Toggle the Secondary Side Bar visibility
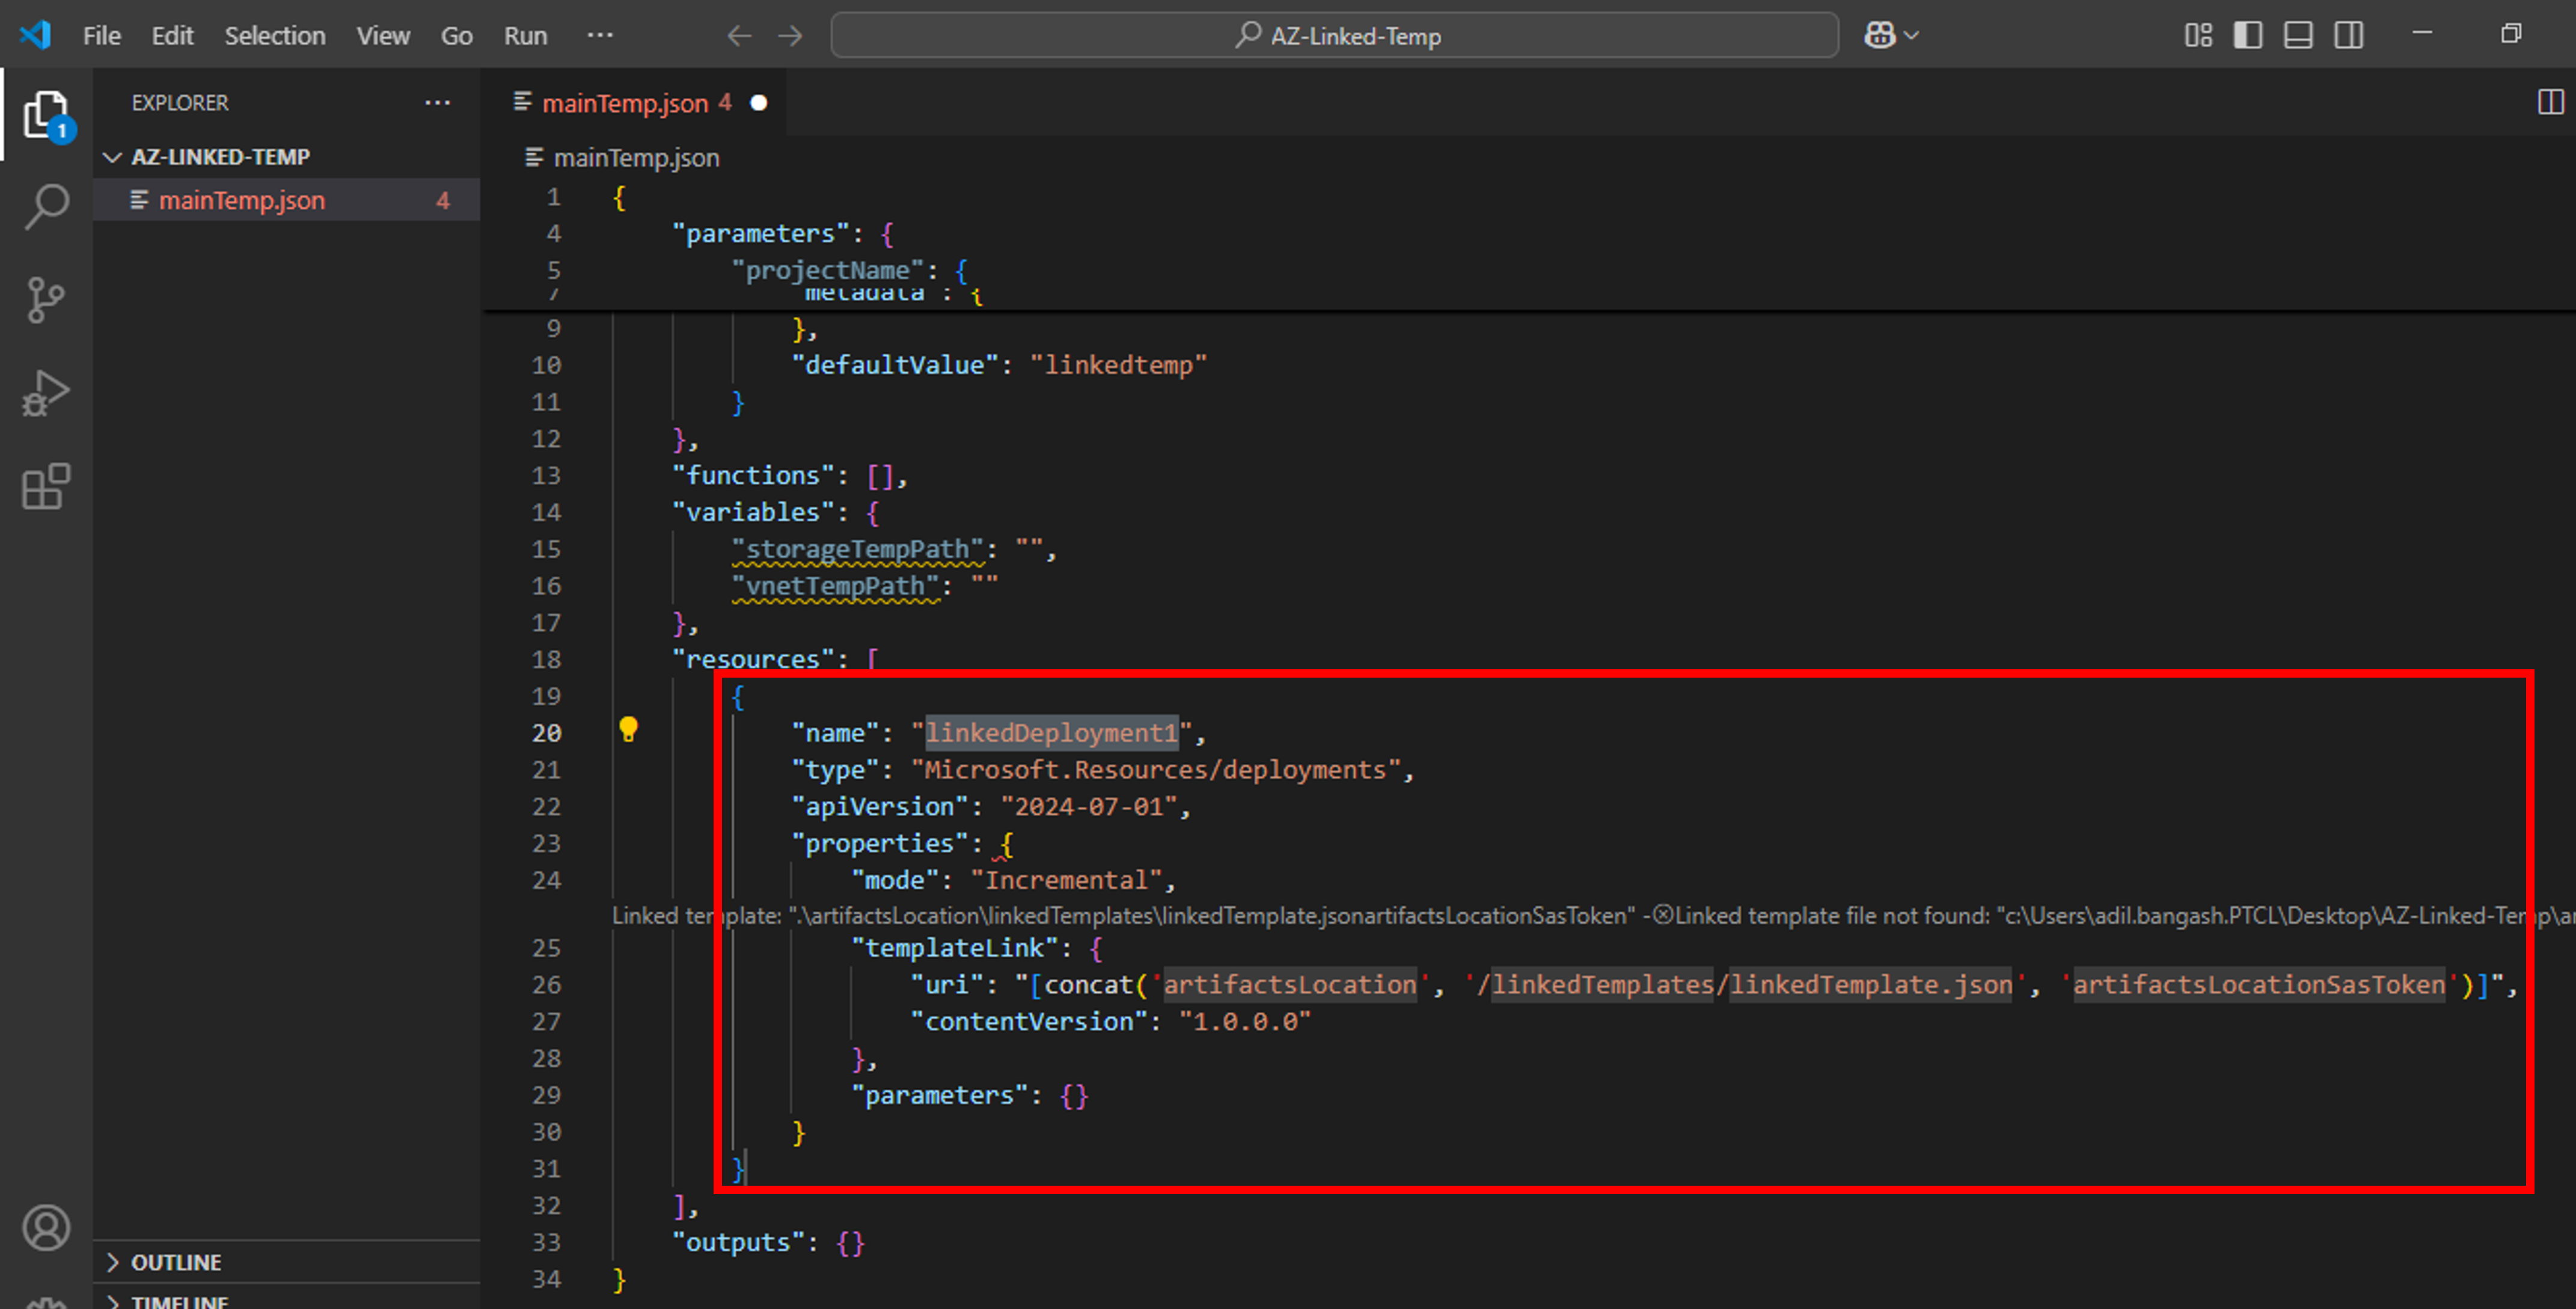2576x1309 pixels. click(x=2348, y=34)
